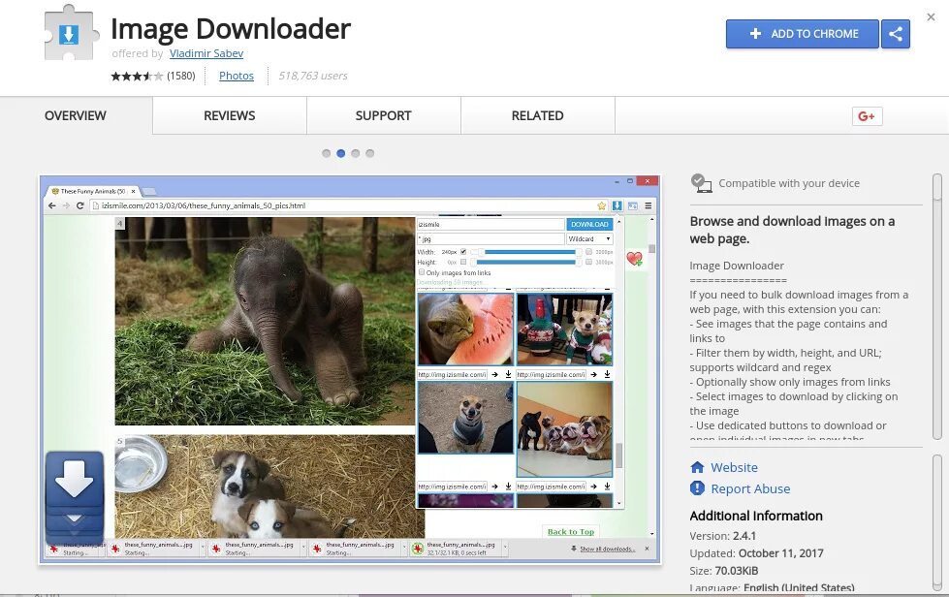Click the izismile folder name input field
Viewport: 949px width, 597px height.
pyautogui.click(x=490, y=225)
